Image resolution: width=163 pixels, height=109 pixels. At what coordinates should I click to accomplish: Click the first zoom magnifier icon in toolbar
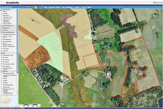[24, 7]
